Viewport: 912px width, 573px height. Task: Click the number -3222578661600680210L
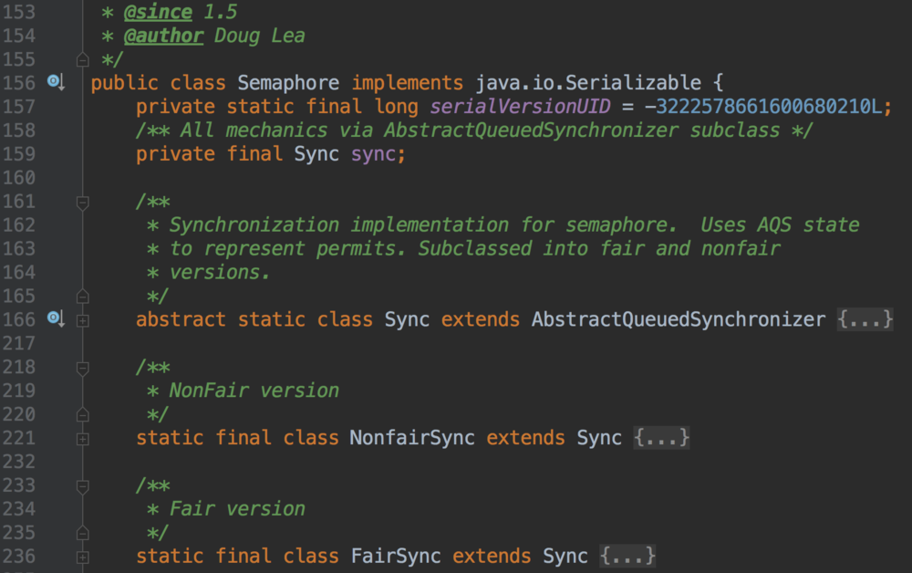(763, 107)
